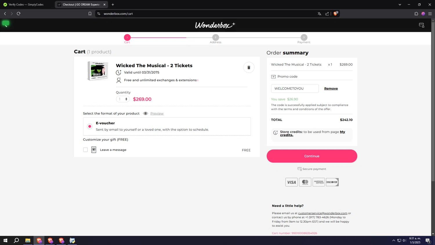This screenshot has width=435, height=245.
Task: Click the eye icon next to Preview
Action: pyautogui.click(x=146, y=114)
